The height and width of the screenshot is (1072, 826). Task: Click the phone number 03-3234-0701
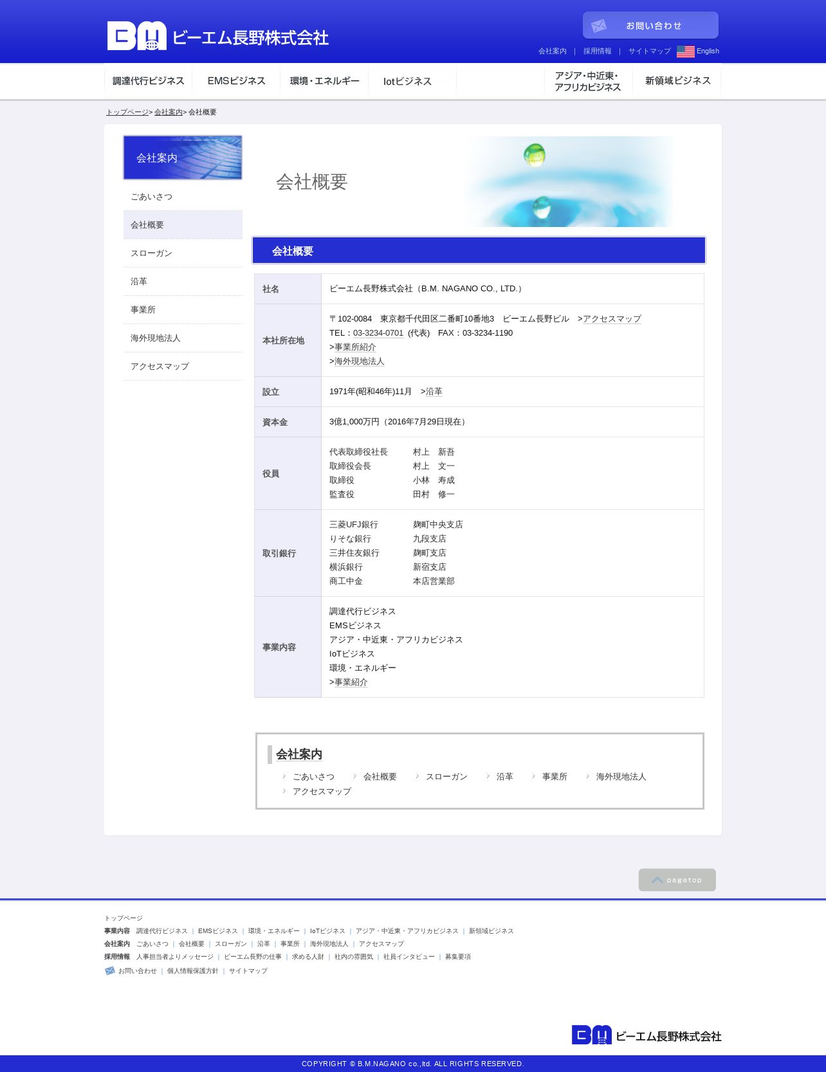378,333
